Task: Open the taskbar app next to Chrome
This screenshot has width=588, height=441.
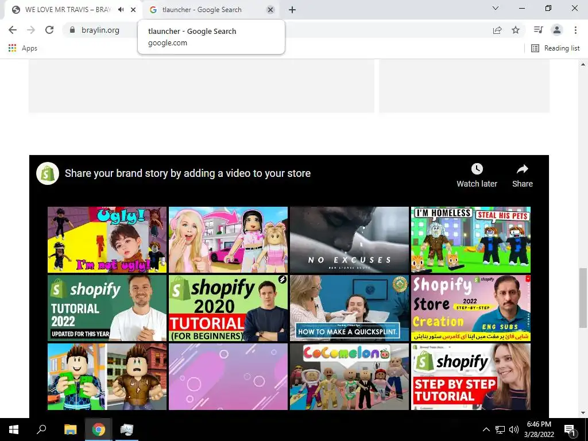Action: 127,430
